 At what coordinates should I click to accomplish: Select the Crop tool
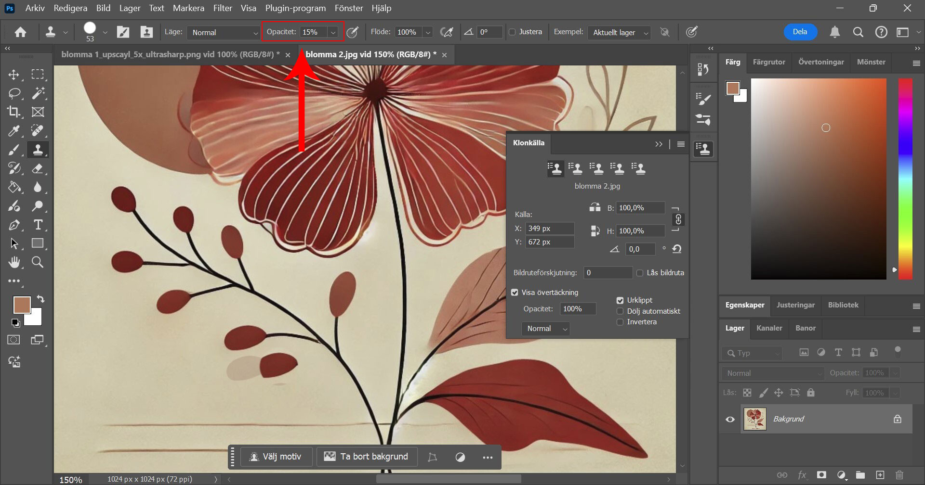coord(14,112)
